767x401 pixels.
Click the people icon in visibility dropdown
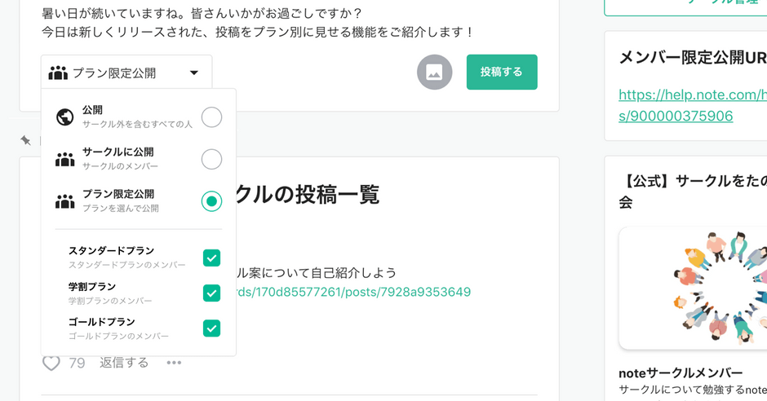pyautogui.click(x=58, y=73)
